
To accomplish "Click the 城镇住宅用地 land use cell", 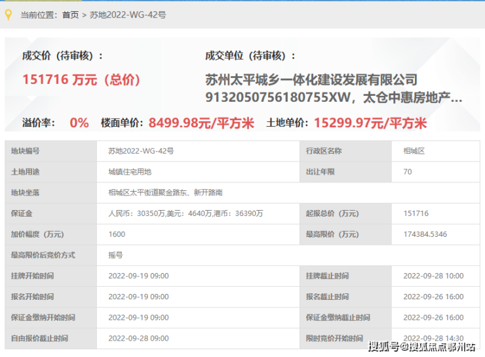I will pos(130,172).
